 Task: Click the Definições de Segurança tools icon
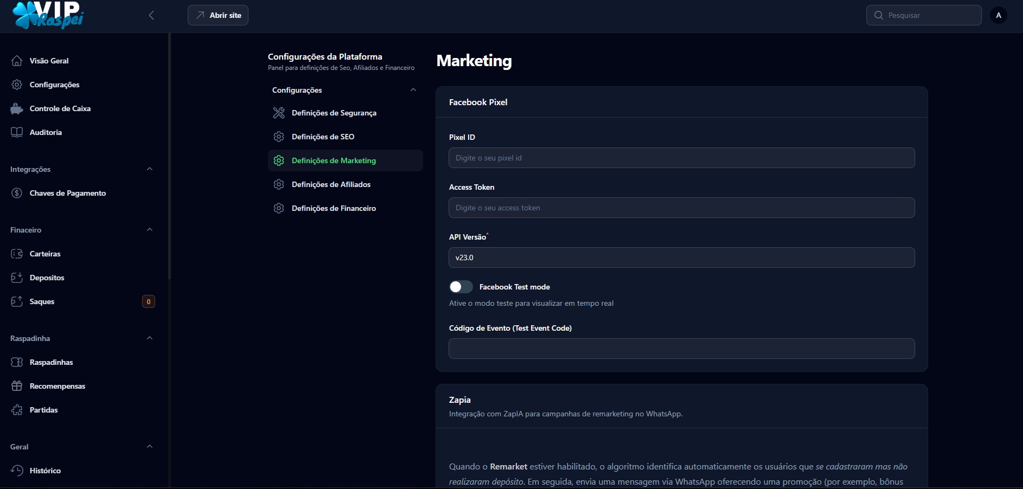279,113
